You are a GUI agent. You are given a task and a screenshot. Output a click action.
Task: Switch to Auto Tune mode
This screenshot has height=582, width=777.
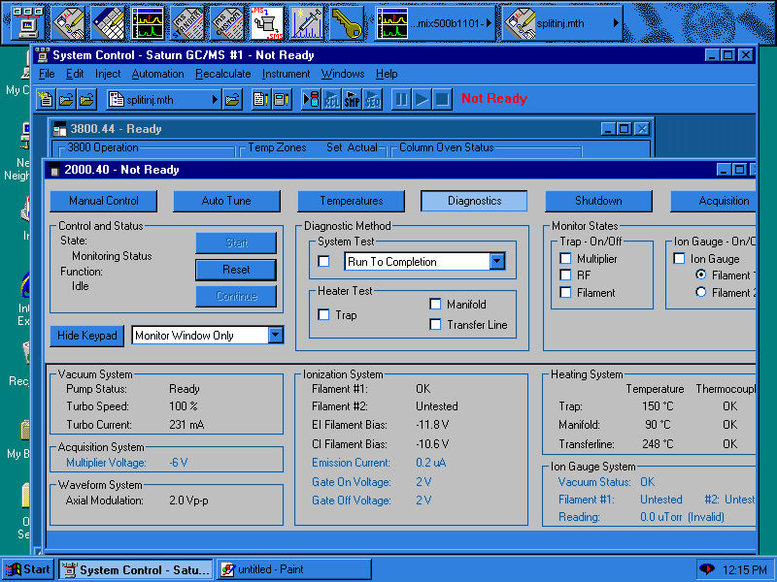click(x=226, y=201)
